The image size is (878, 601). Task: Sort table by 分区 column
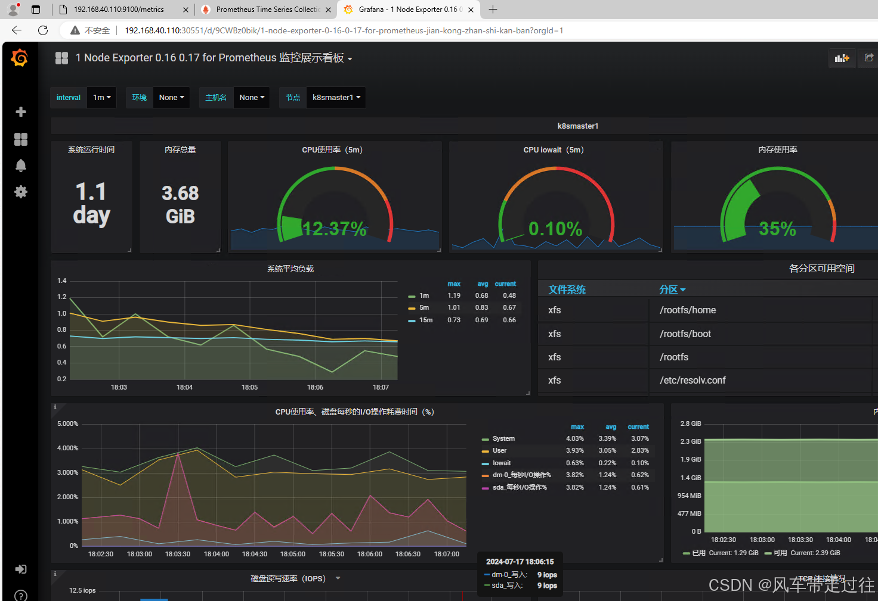coord(672,289)
